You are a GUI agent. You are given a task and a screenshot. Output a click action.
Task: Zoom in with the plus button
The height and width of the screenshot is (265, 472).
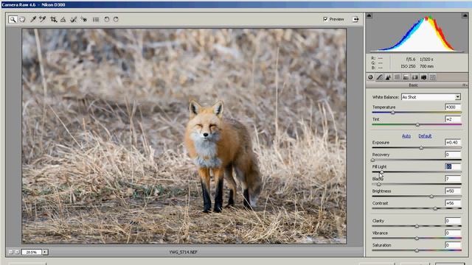(17, 252)
